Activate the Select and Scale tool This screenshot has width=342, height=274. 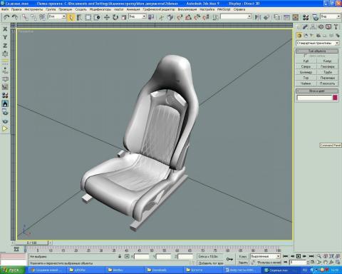124,17
